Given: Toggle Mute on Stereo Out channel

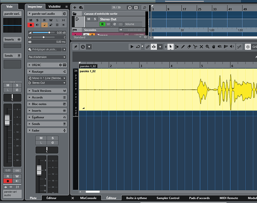Looking at the screenshot, I should [89, 19].
